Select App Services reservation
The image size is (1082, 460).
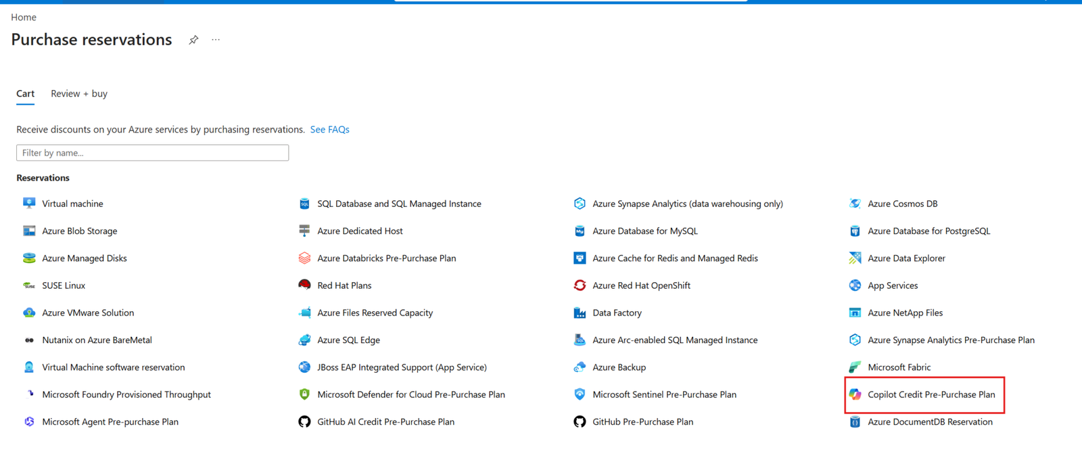point(893,285)
